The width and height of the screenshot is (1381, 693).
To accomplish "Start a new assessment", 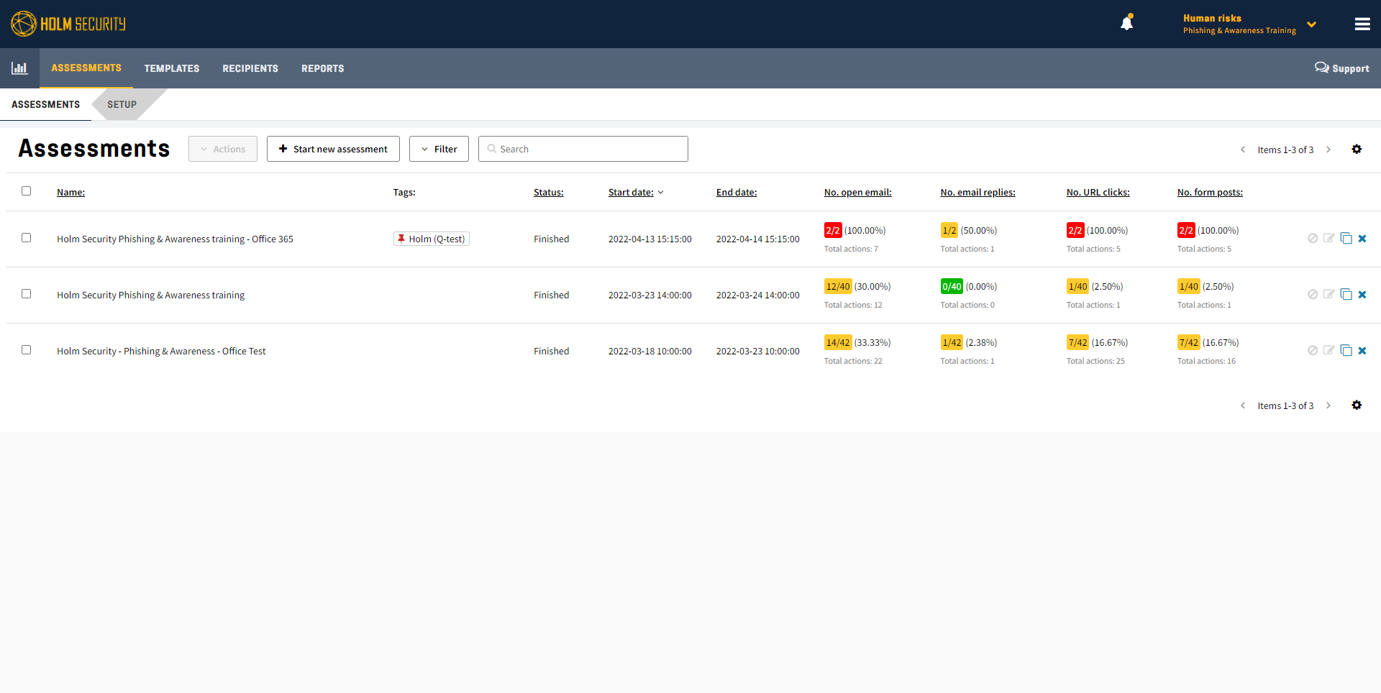I will [x=333, y=149].
